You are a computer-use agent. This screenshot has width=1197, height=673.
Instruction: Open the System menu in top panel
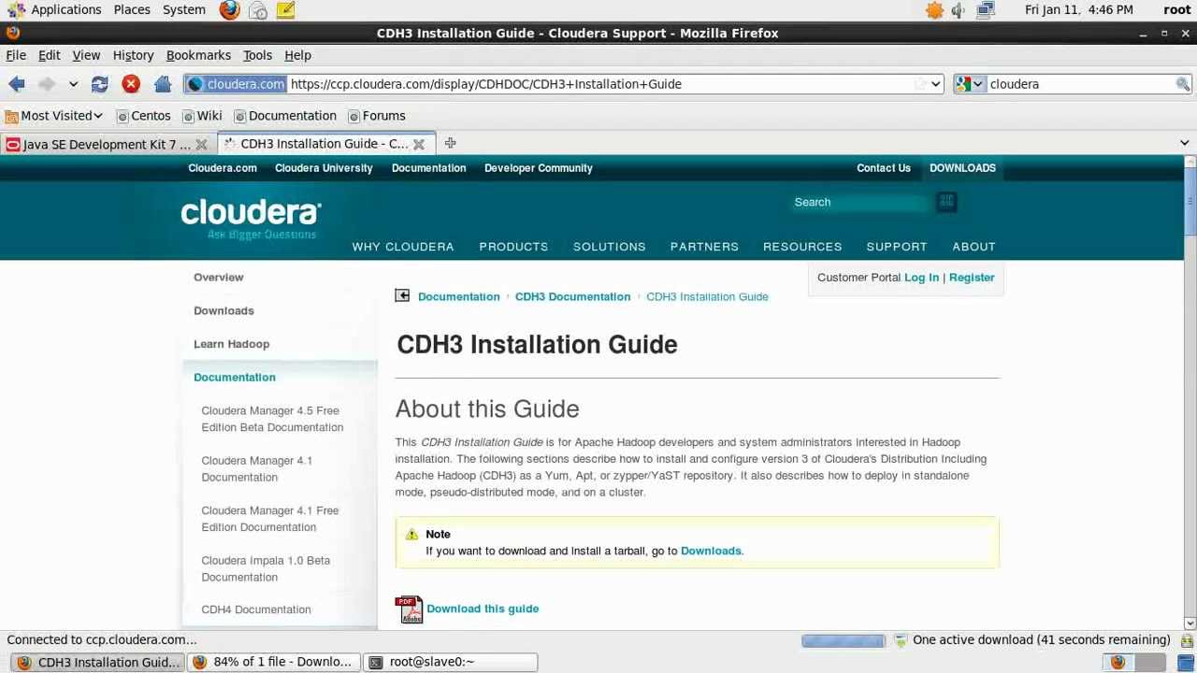coord(184,9)
